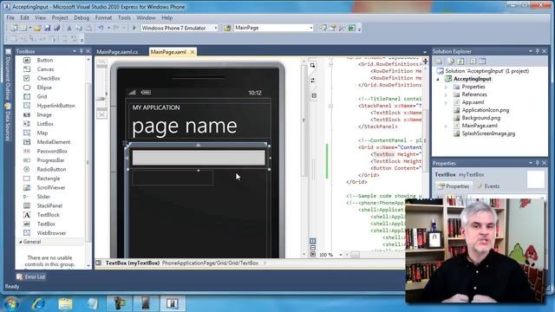The image size is (555, 312).
Task: Click the Windows Start orb
Action: [x=11, y=303]
